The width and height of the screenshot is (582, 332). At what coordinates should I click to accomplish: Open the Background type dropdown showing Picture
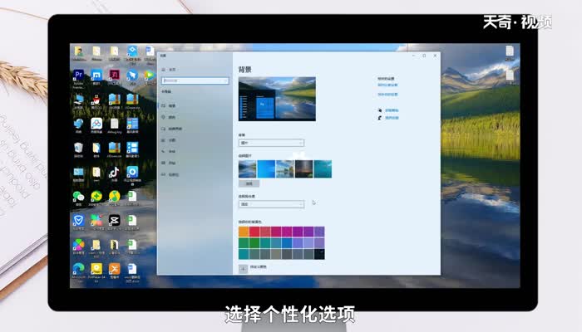(x=271, y=143)
